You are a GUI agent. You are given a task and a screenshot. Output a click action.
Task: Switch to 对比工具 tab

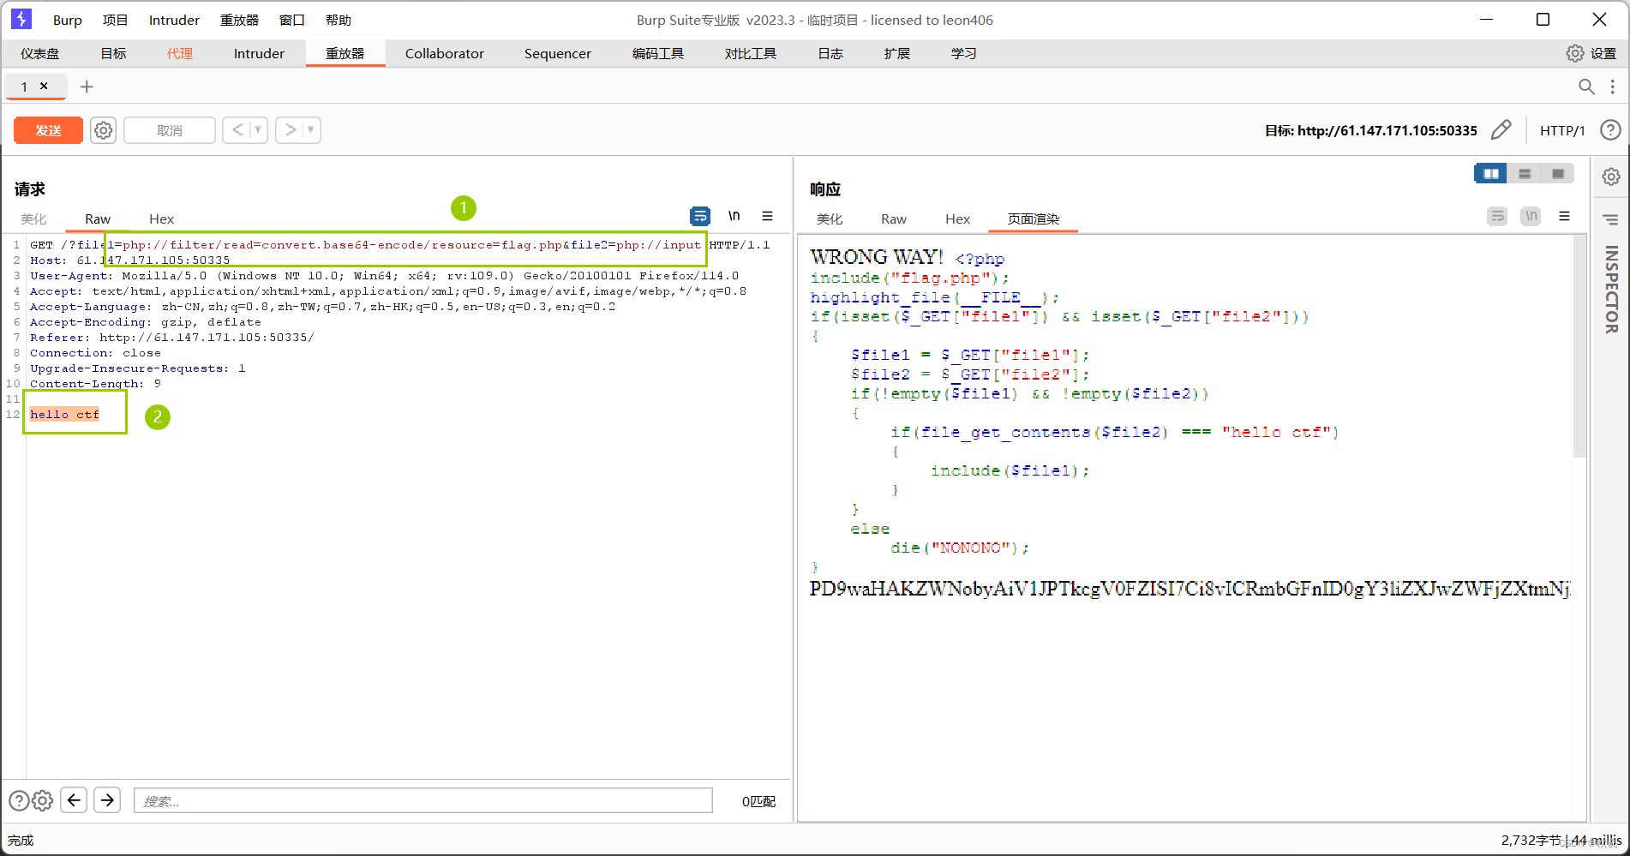[751, 53]
